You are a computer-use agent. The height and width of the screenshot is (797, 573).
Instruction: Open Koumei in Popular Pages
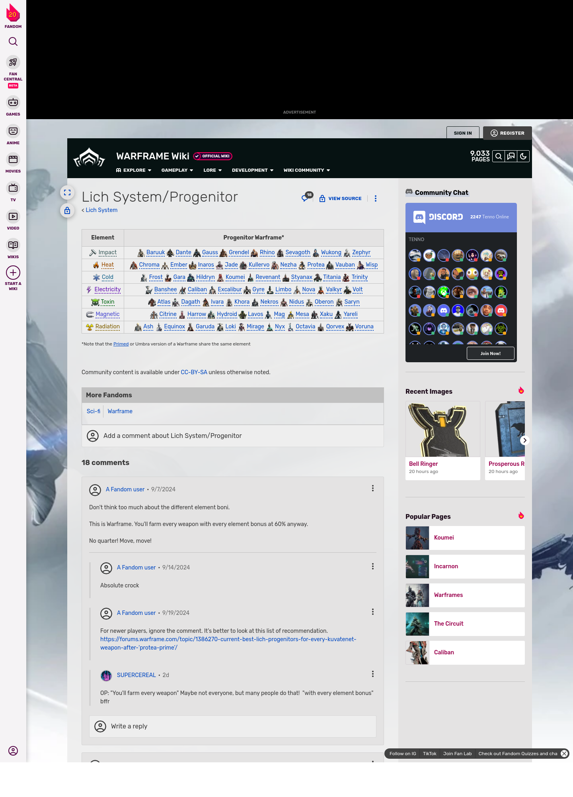tap(465, 538)
